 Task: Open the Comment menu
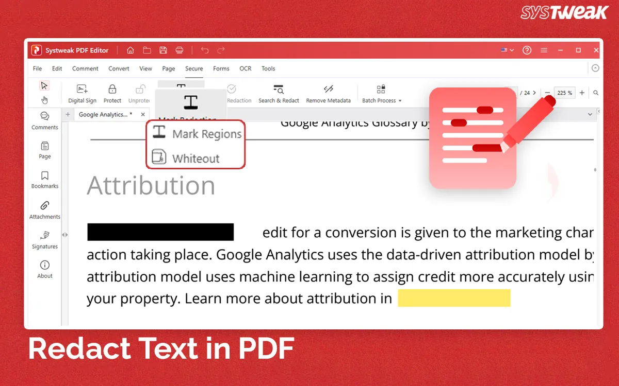pyautogui.click(x=85, y=68)
